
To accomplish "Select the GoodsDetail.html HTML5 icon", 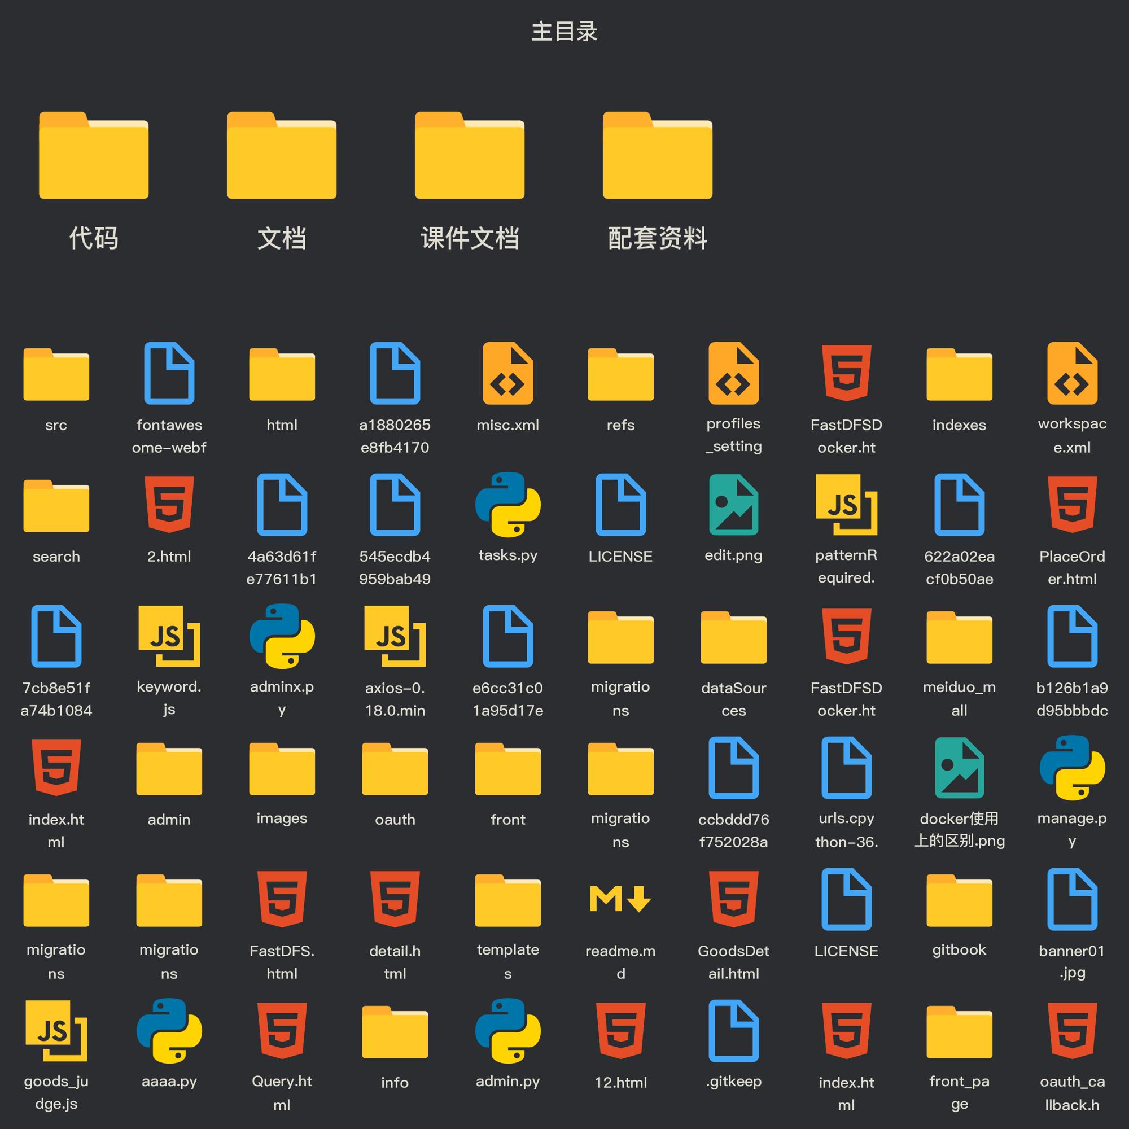I will click(x=733, y=899).
